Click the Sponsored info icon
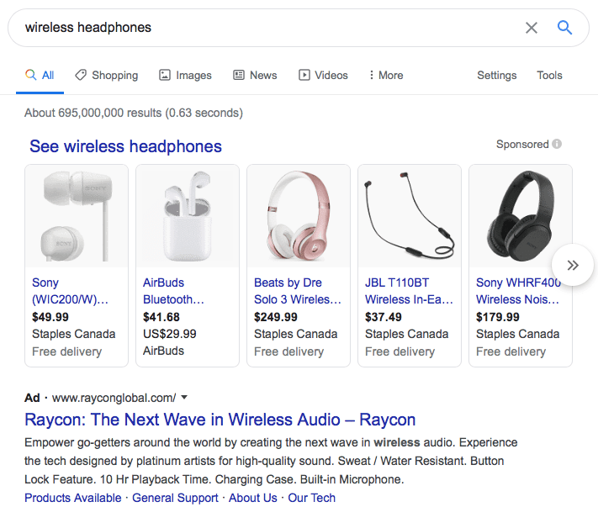The height and width of the screenshot is (523, 598). pos(557,145)
